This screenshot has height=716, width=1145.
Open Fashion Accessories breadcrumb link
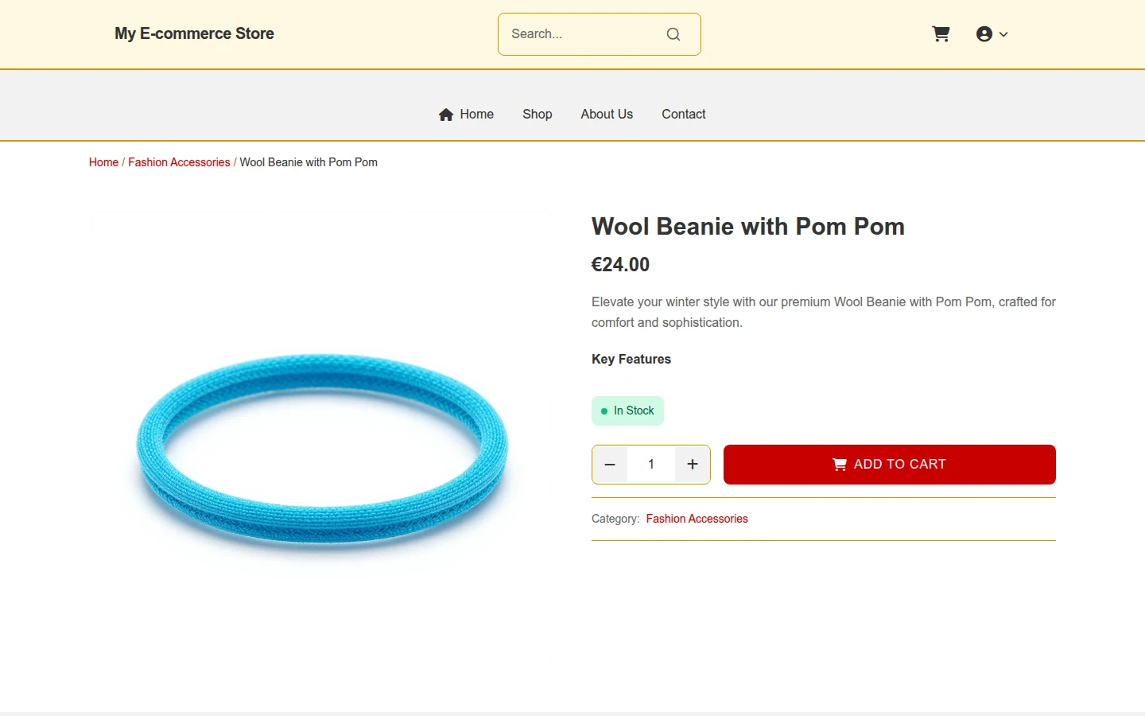click(x=179, y=162)
